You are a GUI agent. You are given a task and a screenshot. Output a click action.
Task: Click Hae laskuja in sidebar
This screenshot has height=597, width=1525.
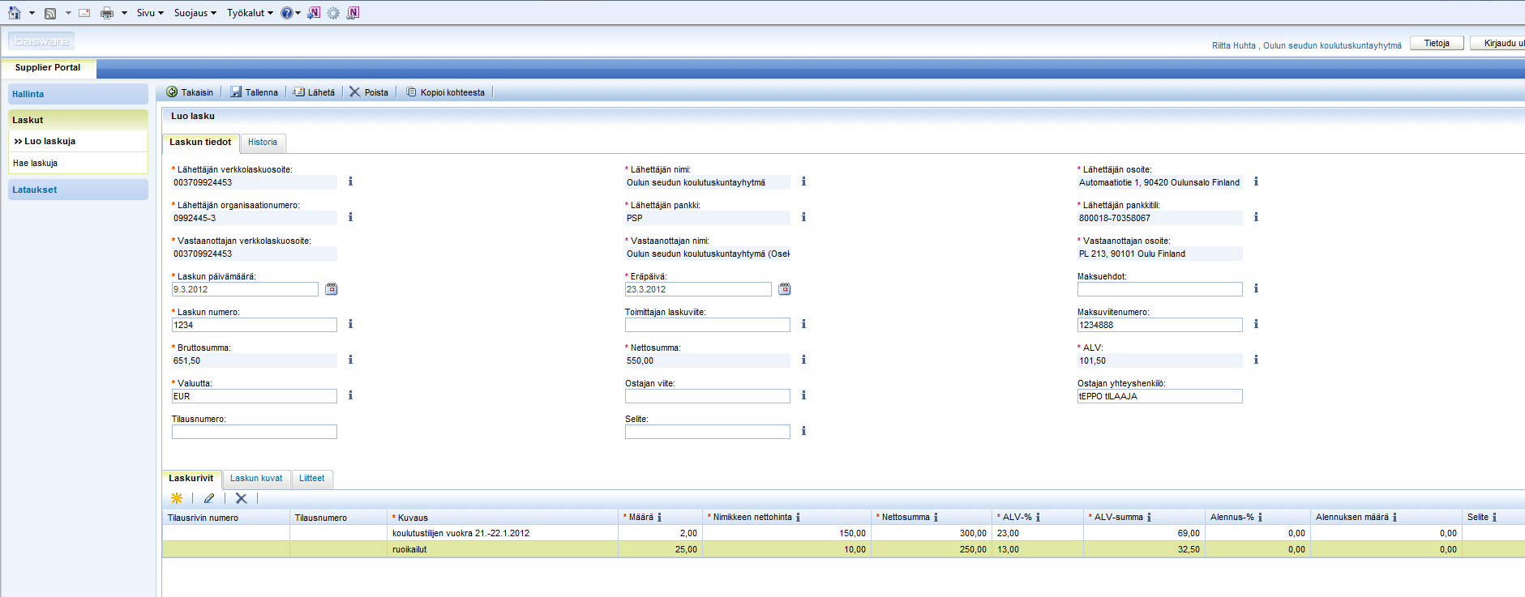click(x=78, y=163)
